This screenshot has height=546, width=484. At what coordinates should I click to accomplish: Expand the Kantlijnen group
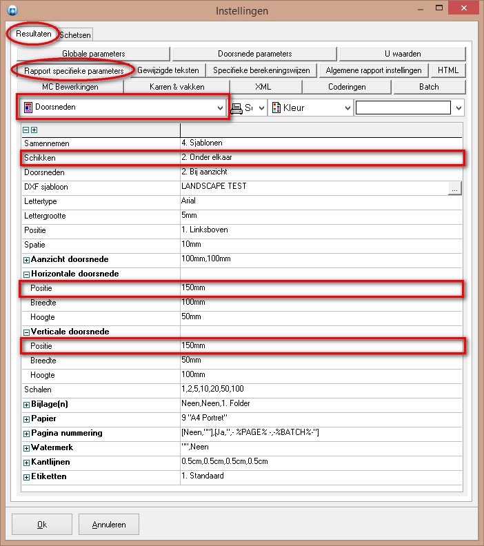point(26,463)
